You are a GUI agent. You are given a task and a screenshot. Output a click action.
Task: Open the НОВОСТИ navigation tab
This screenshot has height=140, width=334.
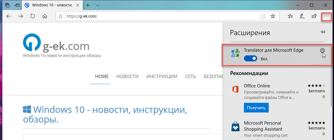click(127, 76)
